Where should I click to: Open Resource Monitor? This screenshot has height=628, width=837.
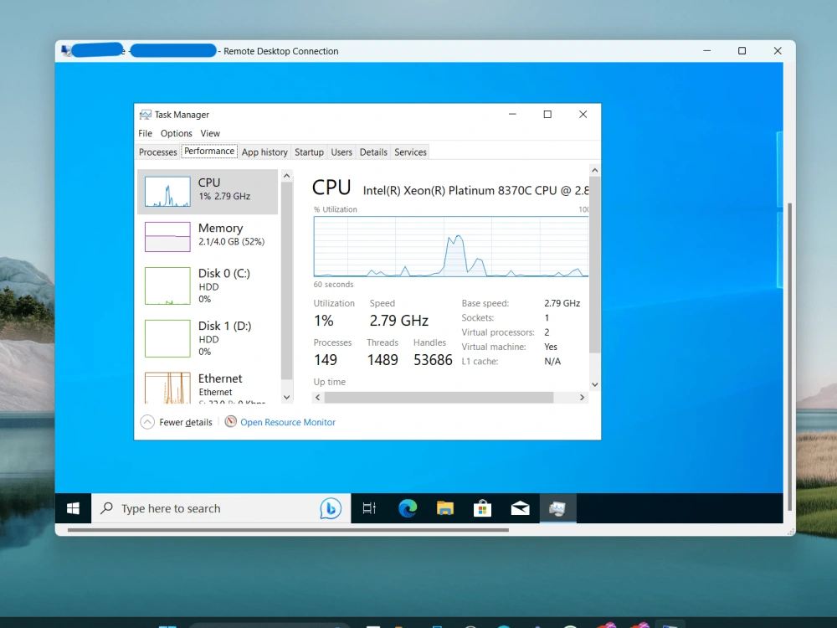point(287,422)
